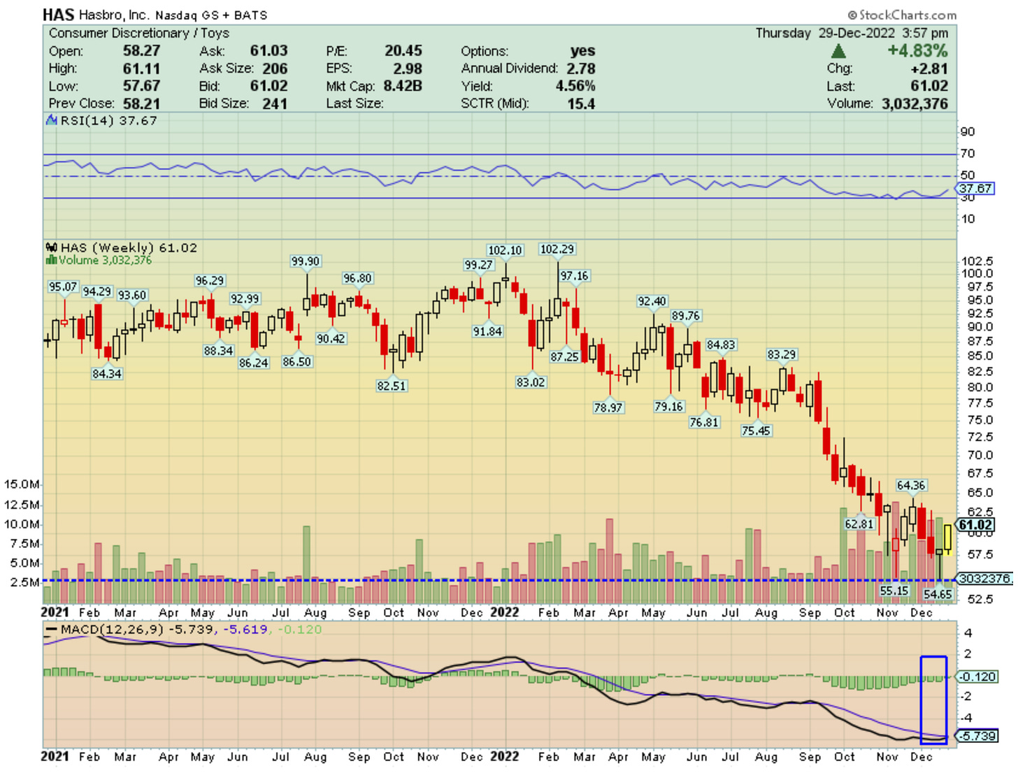Viewport: 1018px width, 773px height.
Task: Click the 89.76 price label
Action: 686,316
